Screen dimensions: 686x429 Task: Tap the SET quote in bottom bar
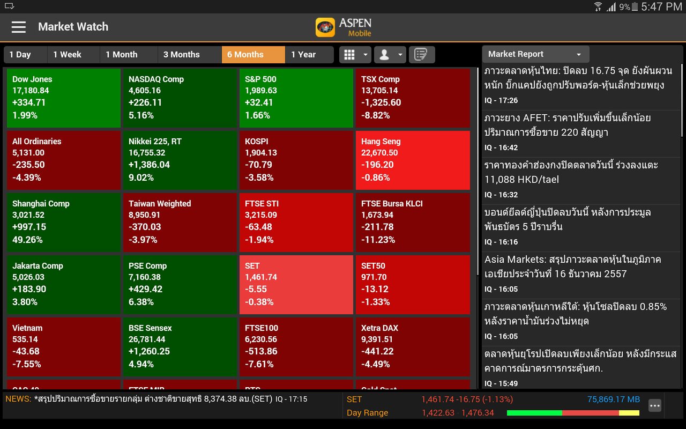[x=354, y=400]
